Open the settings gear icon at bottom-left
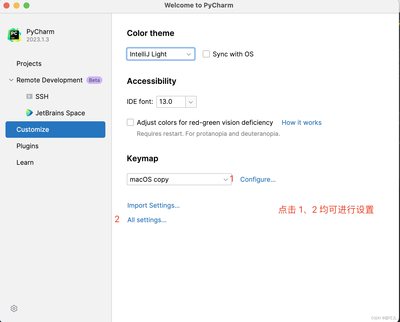The width and height of the screenshot is (400, 322). pyautogui.click(x=14, y=309)
